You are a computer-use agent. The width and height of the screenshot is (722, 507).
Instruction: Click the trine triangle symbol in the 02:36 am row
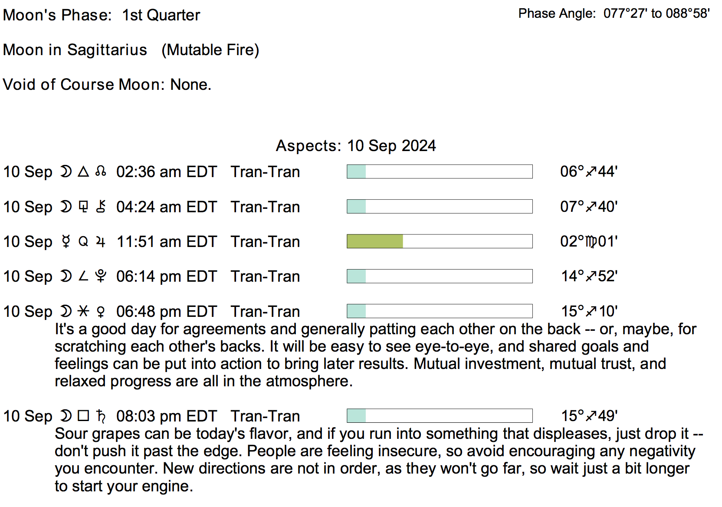tap(83, 172)
